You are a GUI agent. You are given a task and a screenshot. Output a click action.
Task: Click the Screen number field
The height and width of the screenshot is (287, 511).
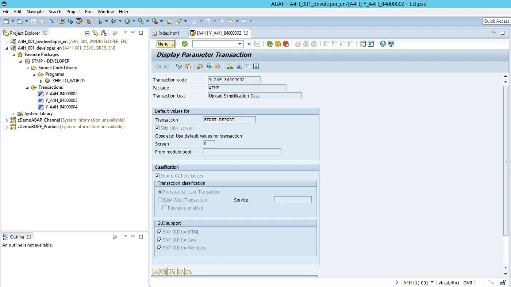pos(209,144)
